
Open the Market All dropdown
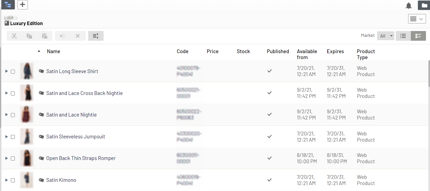pos(386,36)
